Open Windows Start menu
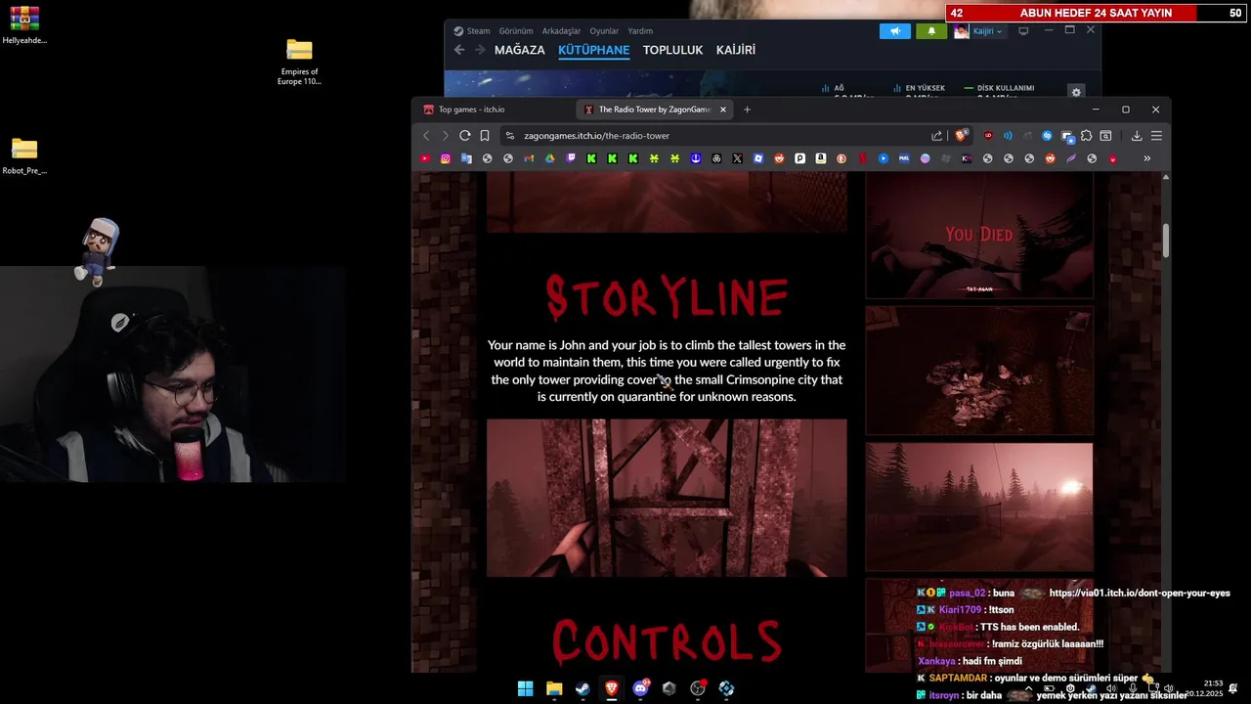Image resolution: width=1251 pixels, height=704 pixels. [525, 688]
